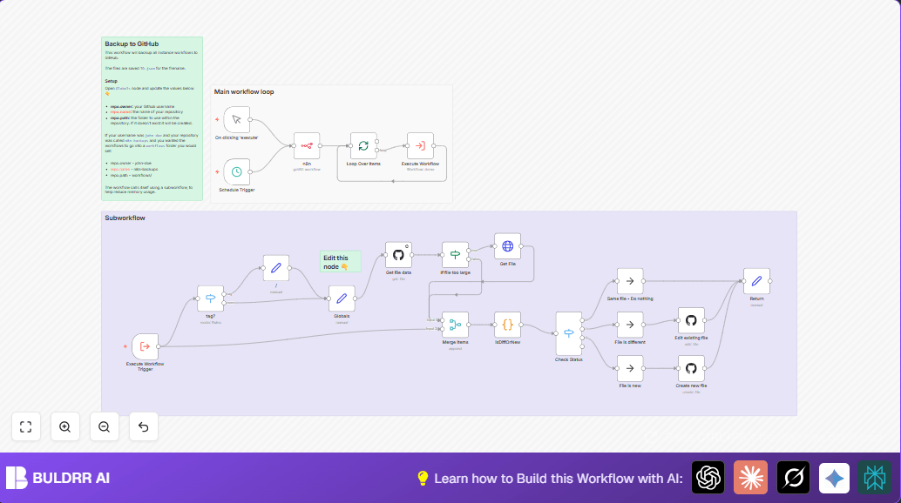Open the black slashed-circle AI logo link

[794, 477]
